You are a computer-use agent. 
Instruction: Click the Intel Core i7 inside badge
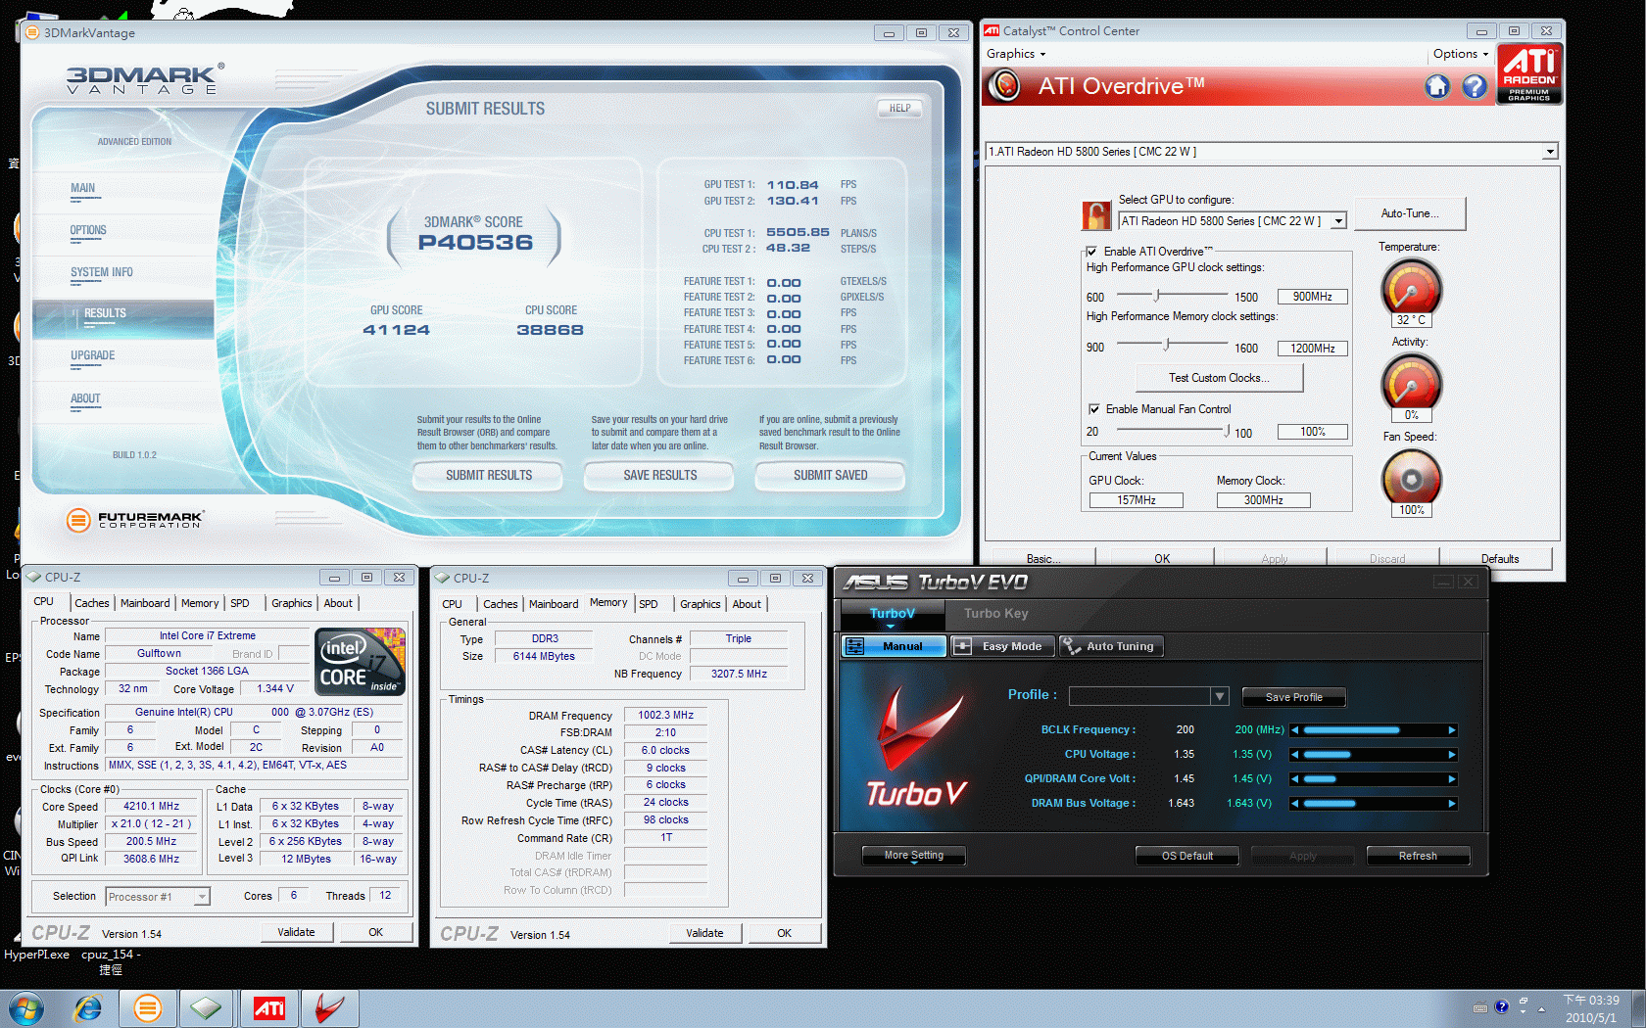pos(360,662)
